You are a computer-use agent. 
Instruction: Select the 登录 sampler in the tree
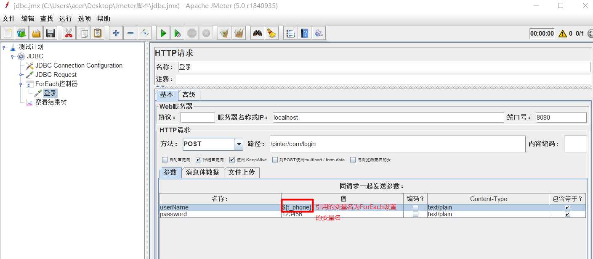pyautogui.click(x=50, y=93)
